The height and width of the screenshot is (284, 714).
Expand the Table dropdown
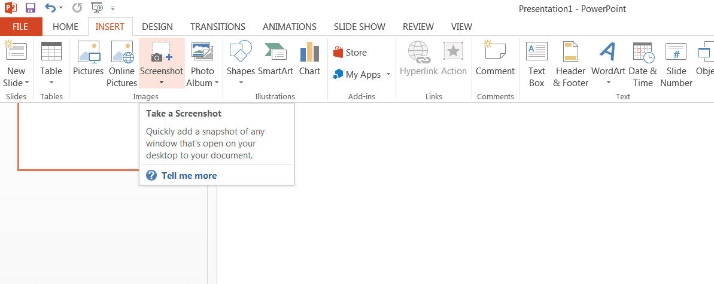coord(51,83)
